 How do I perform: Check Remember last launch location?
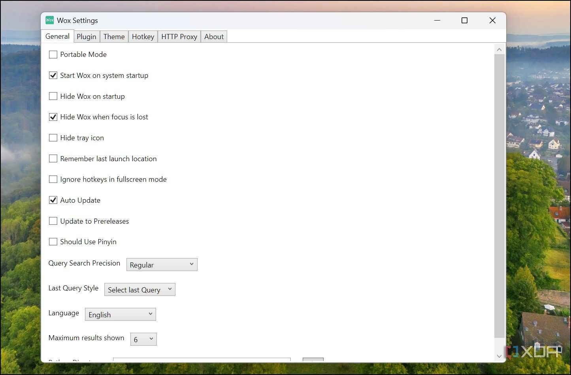pos(53,158)
